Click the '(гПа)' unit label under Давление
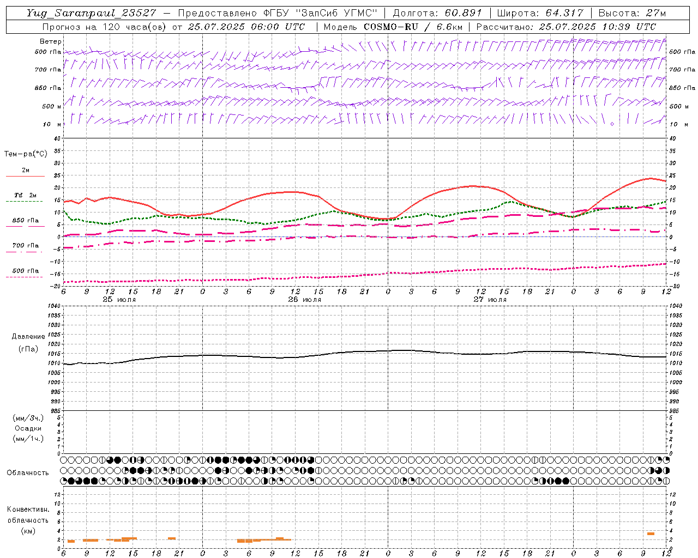The width and height of the screenshot is (698, 558). pyautogui.click(x=28, y=349)
